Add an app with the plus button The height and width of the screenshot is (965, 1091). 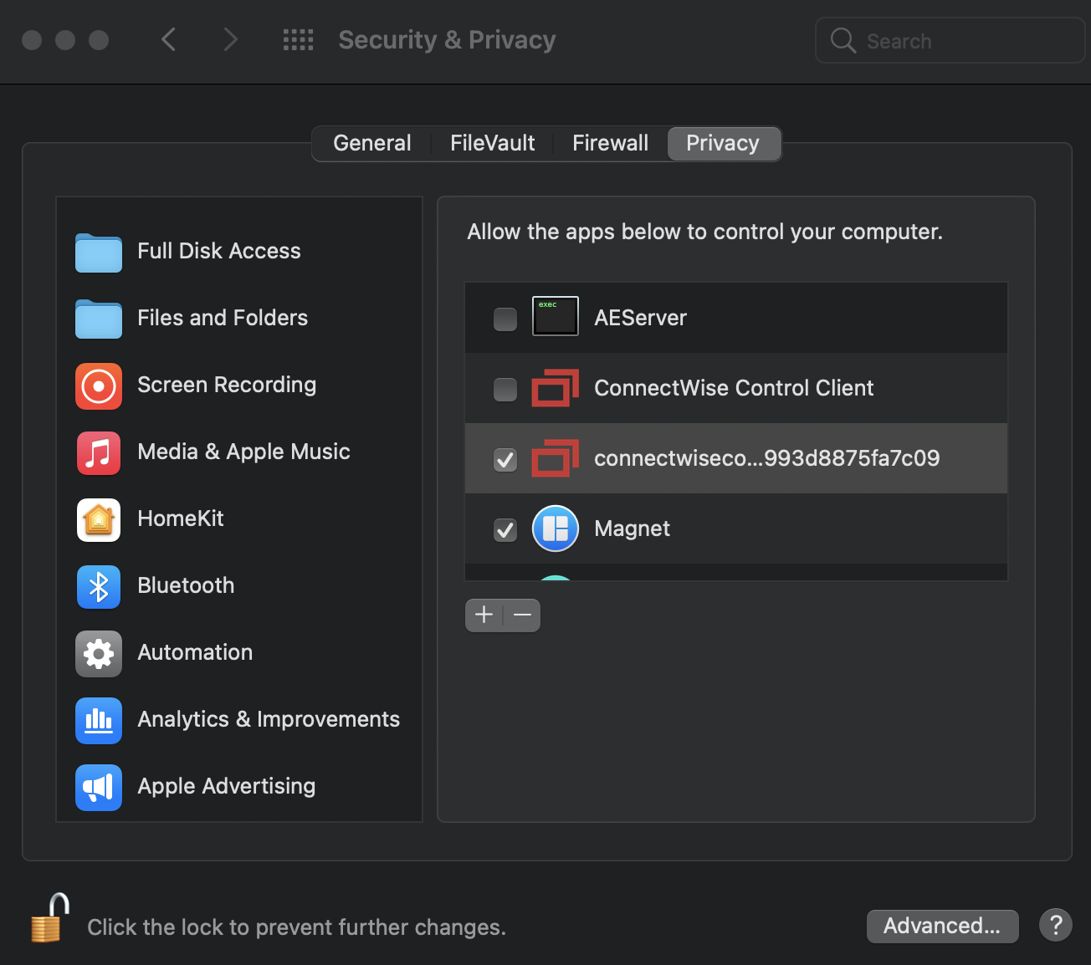pos(484,615)
